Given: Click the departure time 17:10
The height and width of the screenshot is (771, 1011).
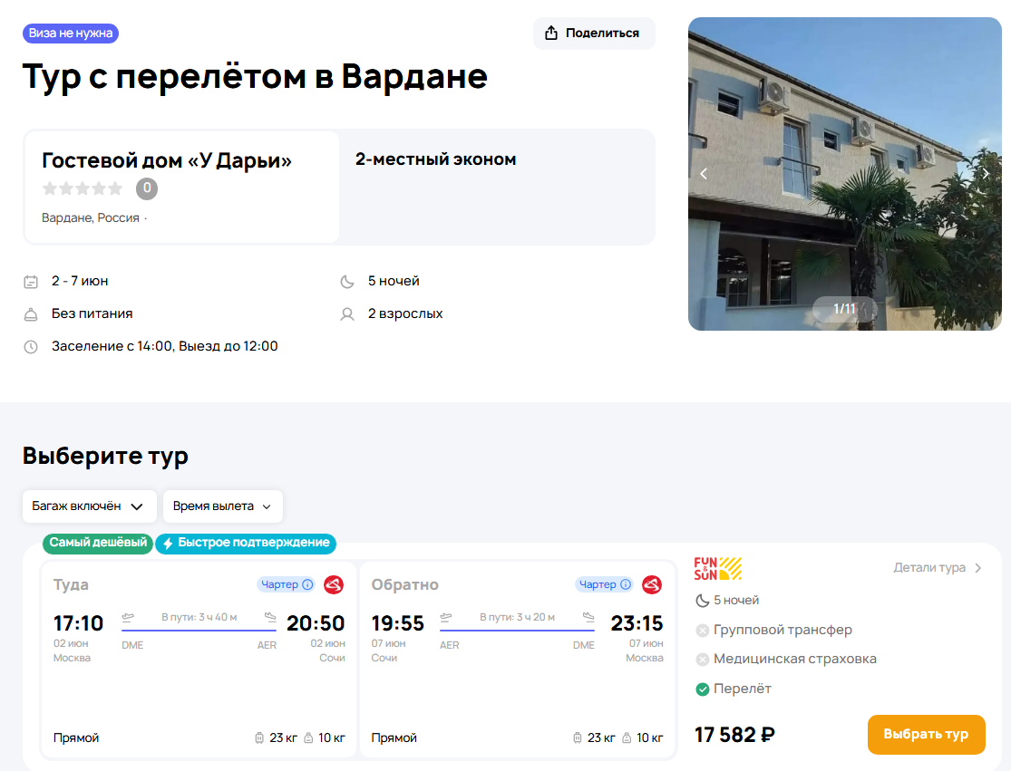Looking at the screenshot, I should point(78,623).
